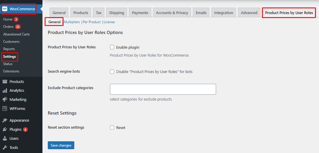Tick the Enable plugin checkbox
Screen dimensions: 319x153
[x=112, y=47]
